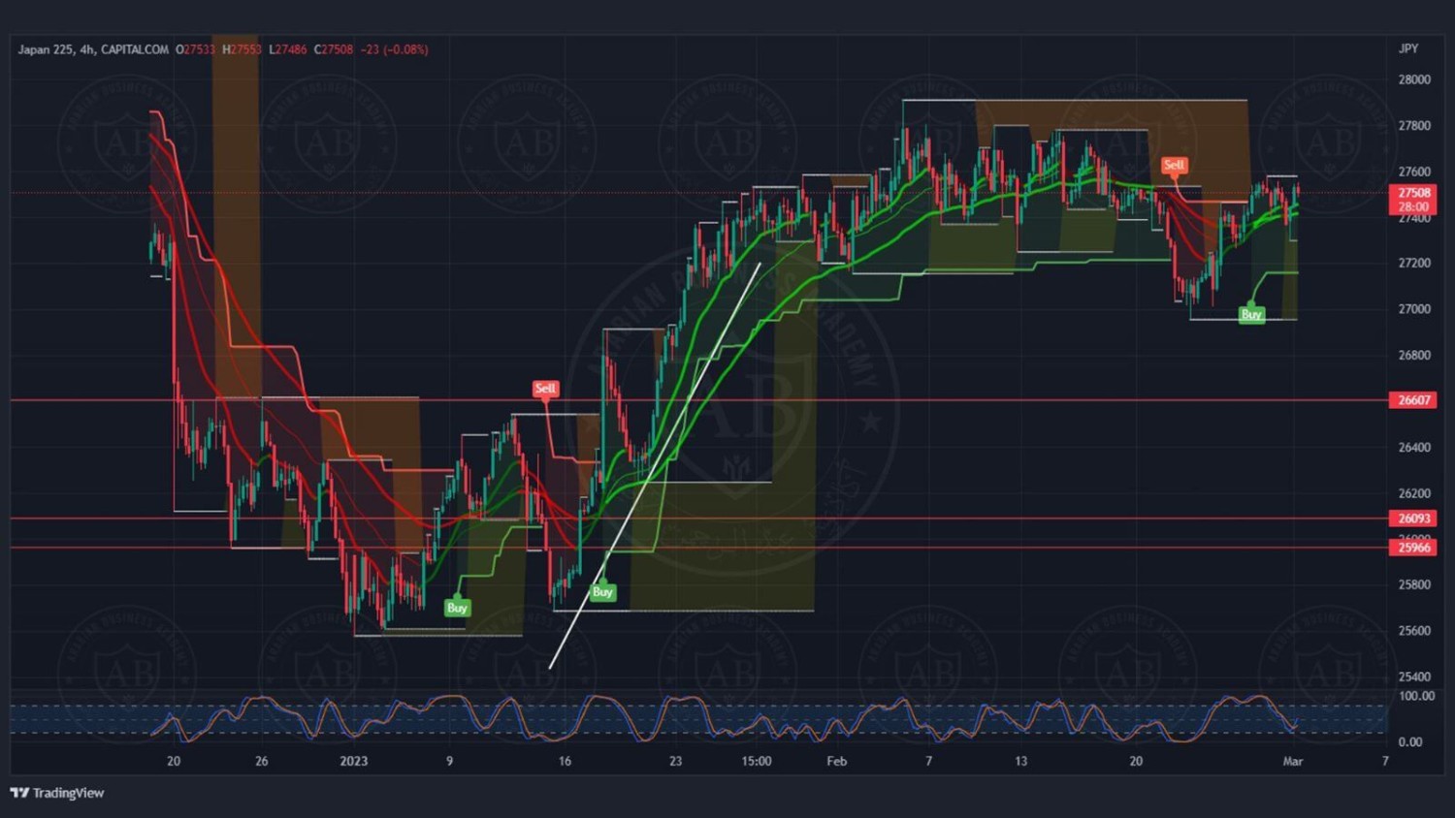Click the close value C27508
This screenshot has height=818, width=1455.
[334, 49]
